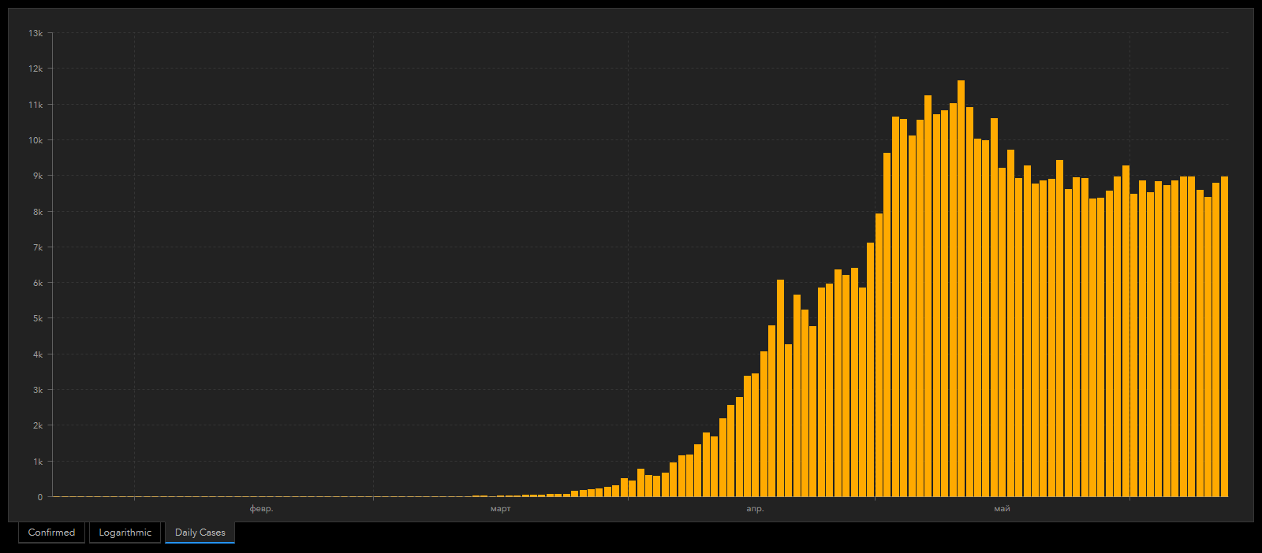Select the Daily Cases tab
Viewport: 1262px width, 553px height.
[200, 533]
